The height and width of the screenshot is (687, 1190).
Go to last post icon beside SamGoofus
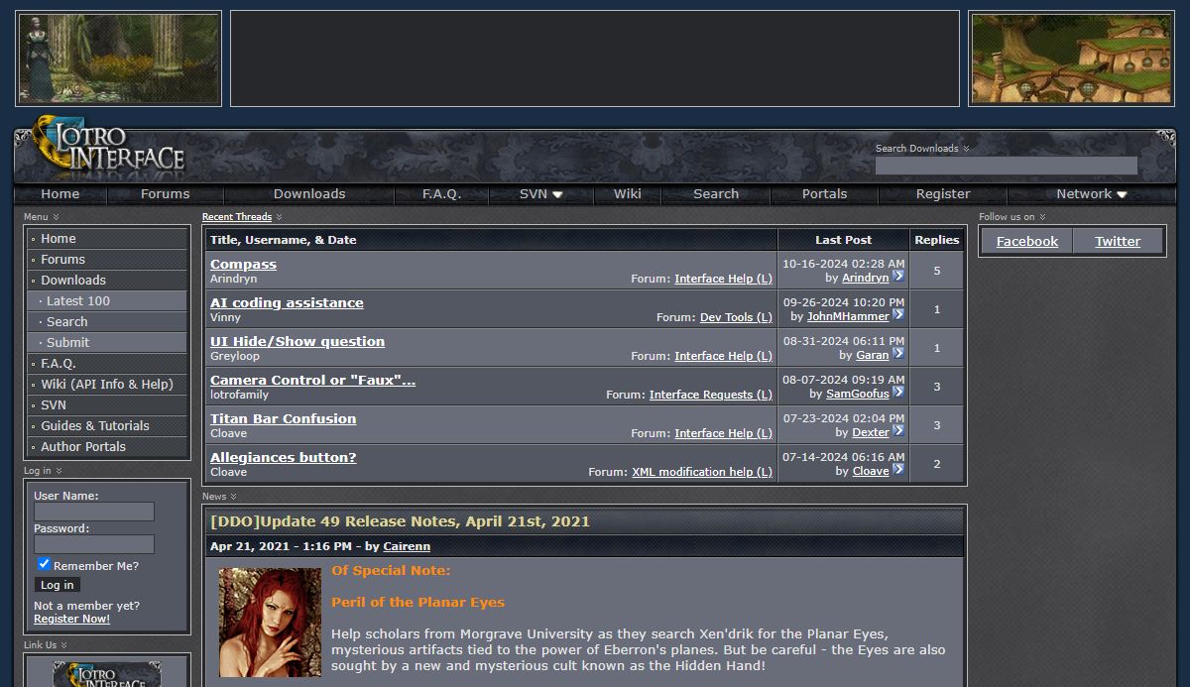tap(898, 393)
